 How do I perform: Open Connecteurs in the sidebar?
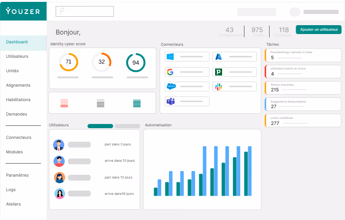(19, 137)
